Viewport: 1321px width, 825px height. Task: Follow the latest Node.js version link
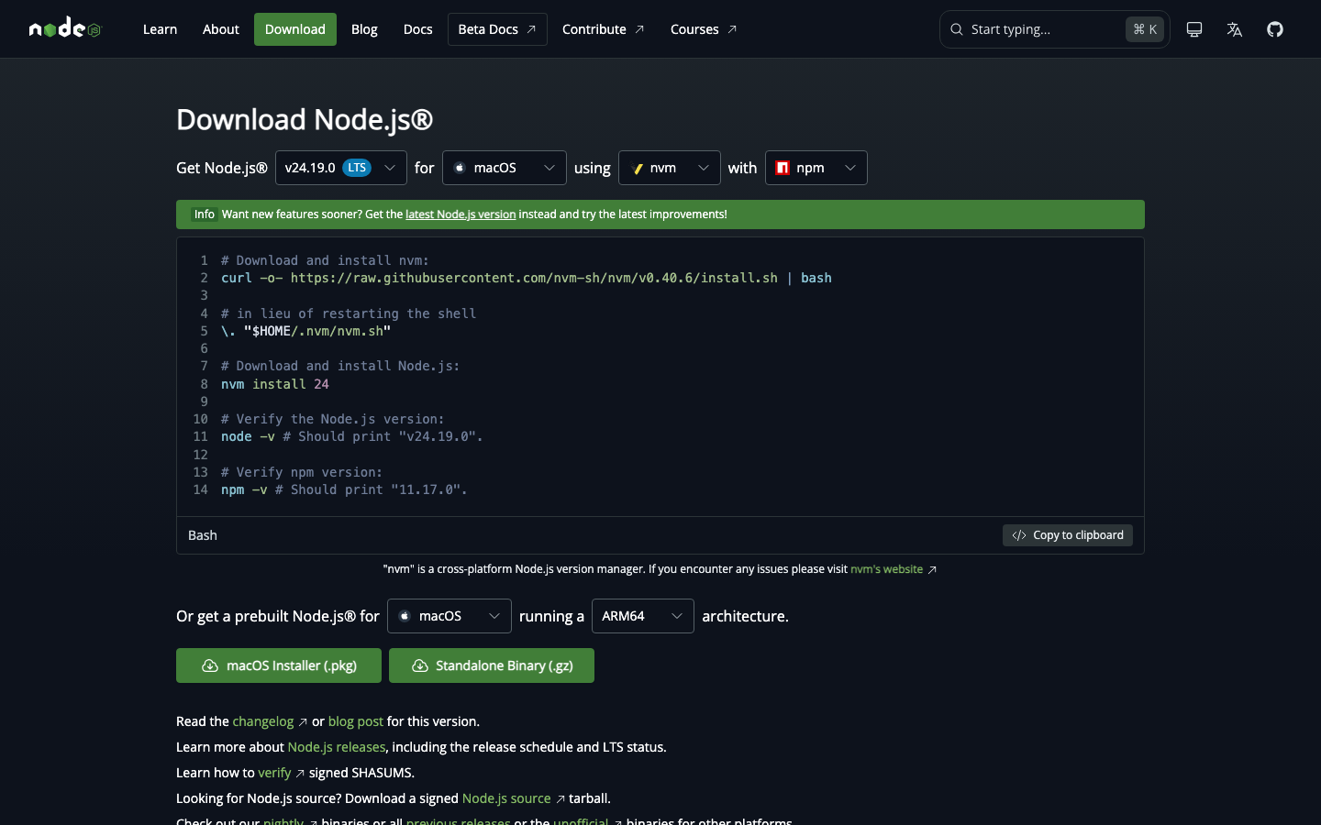(461, 214)
